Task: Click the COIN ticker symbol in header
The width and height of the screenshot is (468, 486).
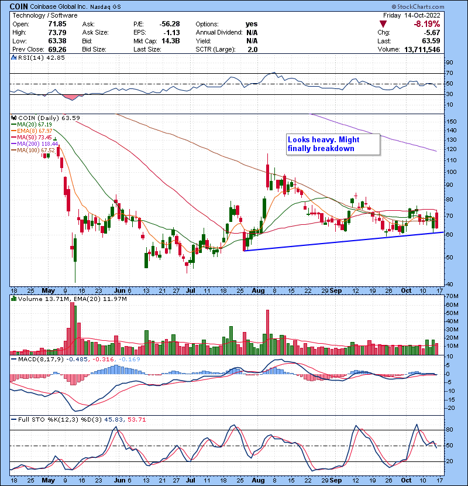Action: coord(19,6)
